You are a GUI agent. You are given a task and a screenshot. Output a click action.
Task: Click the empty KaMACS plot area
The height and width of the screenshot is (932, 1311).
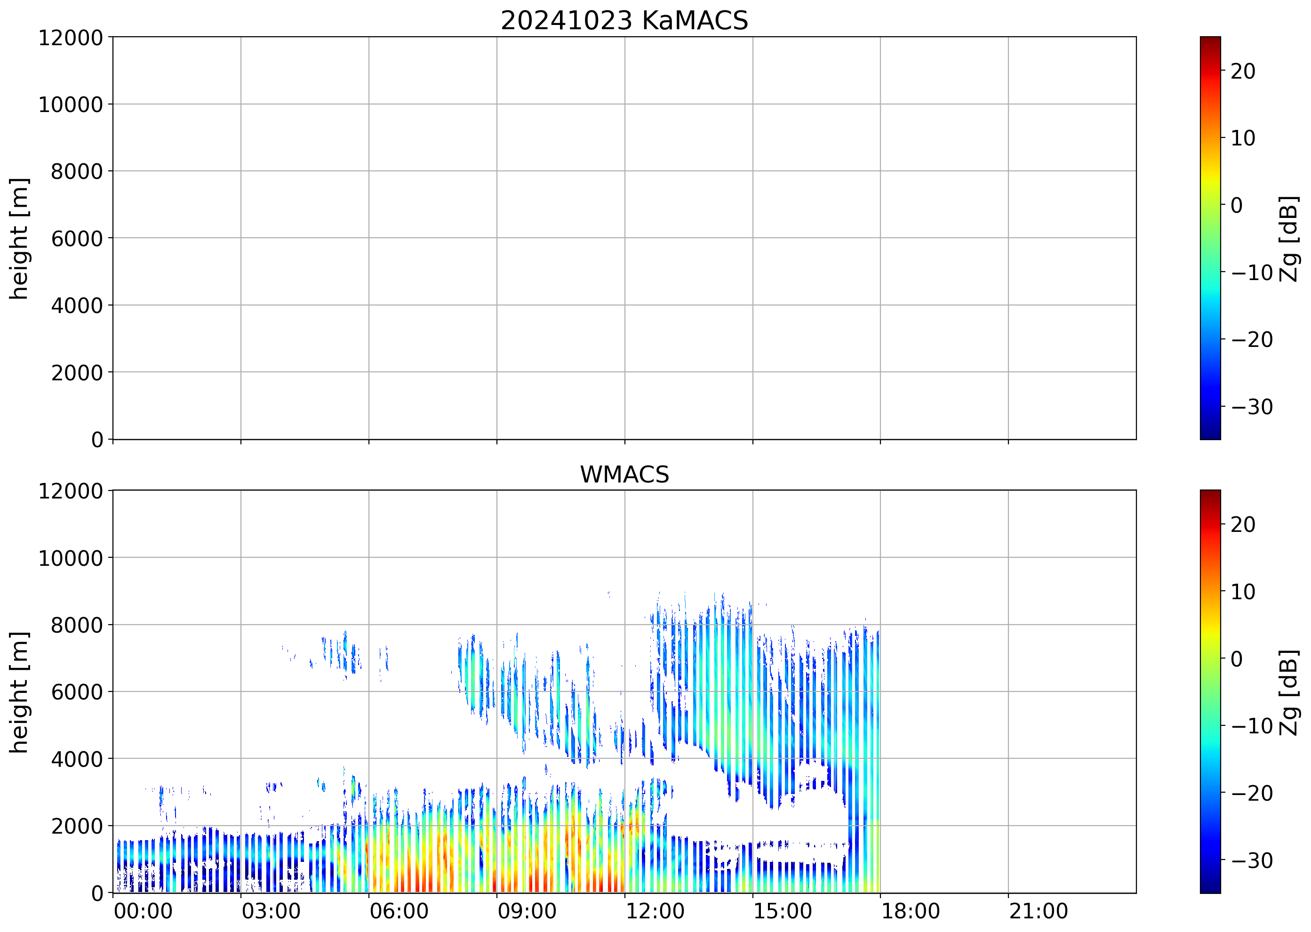[x=624, y=238]
